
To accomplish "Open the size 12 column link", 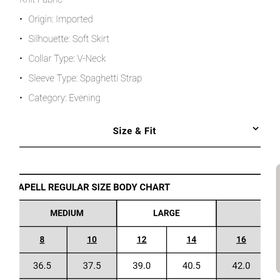I will pyautogui.click(x=142, y=240).
